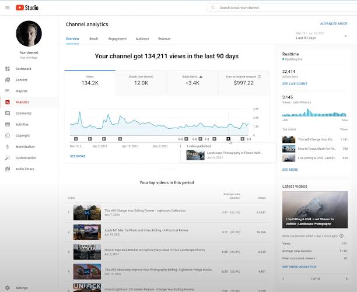Screen dimensions: 357x292
Task: Open the Latest videos Live Editing thumbnail
Action: 315,210
